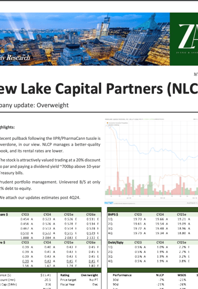Click the -26% performance value

click(x=183, y=284)
